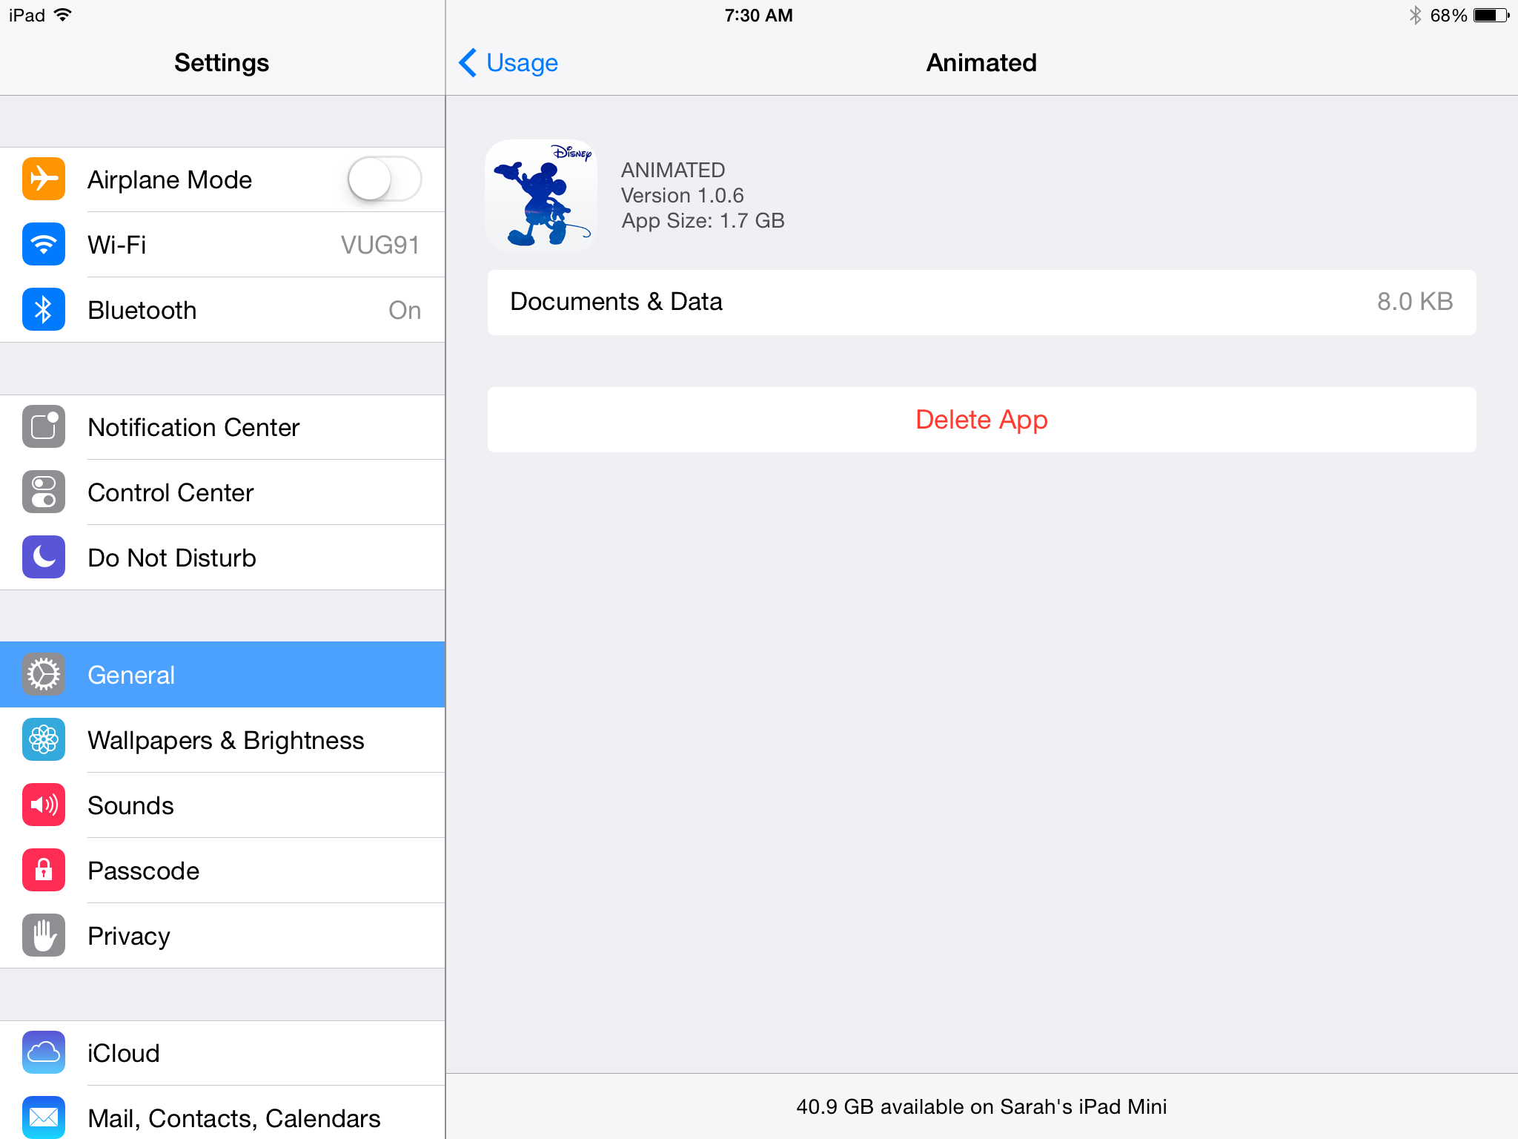
Task: Open the Wi-Fi network VUG91 row
Action: 222,245
